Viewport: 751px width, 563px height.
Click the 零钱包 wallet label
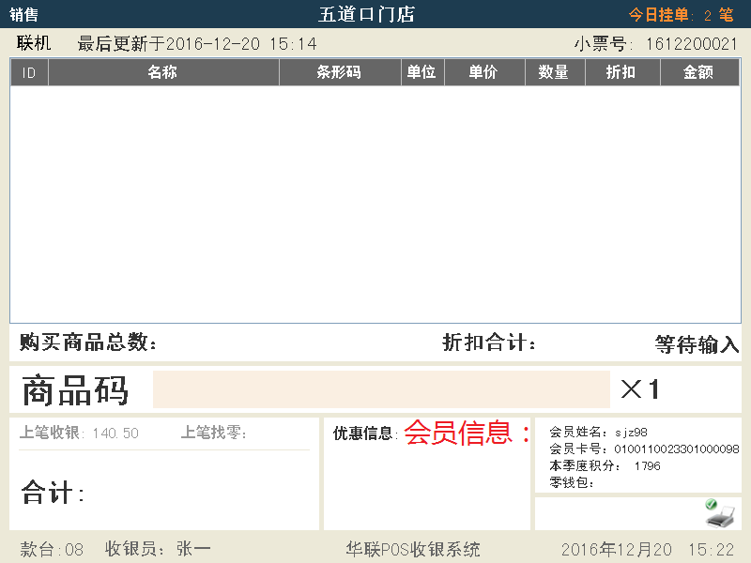572,482
